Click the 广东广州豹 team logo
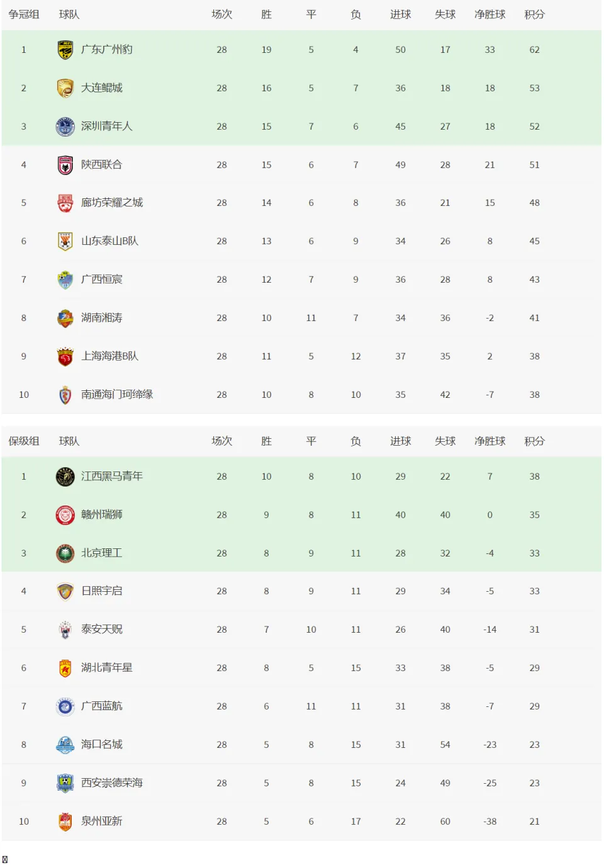The image size is (604, 865). coord(65,50)
